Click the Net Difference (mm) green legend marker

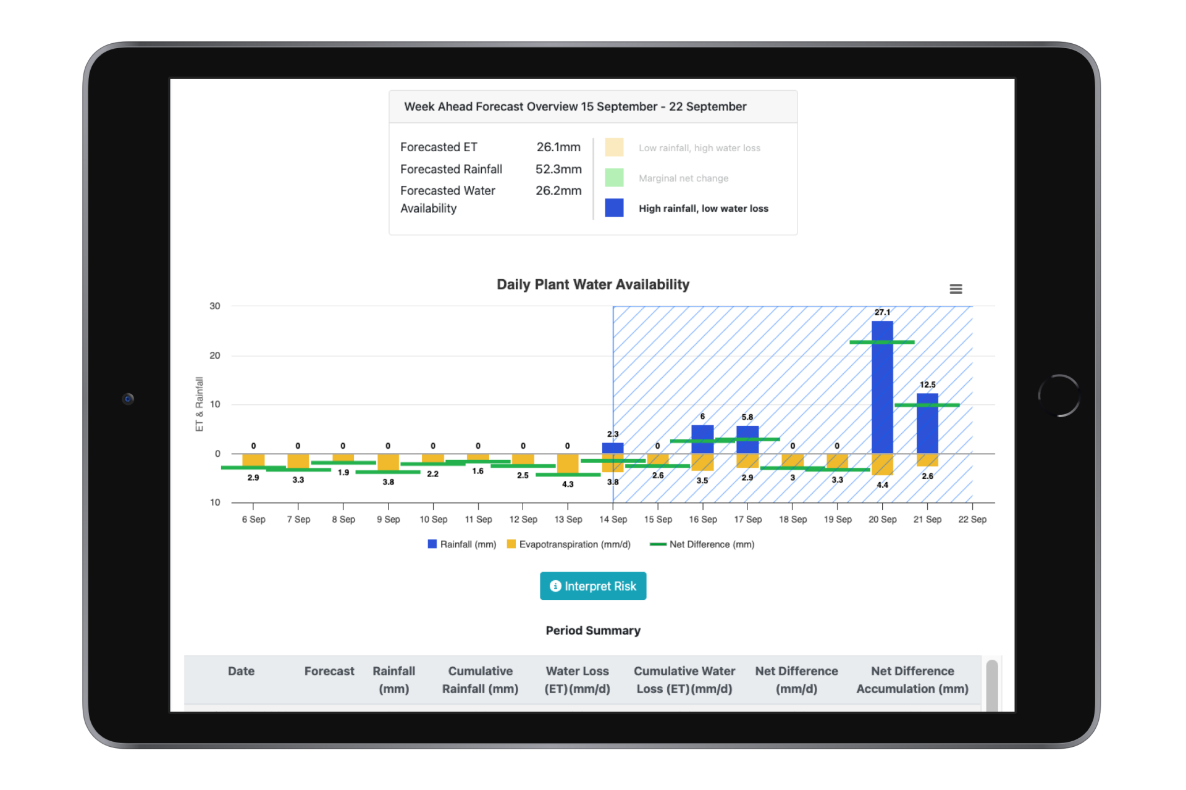coord(658,544)
